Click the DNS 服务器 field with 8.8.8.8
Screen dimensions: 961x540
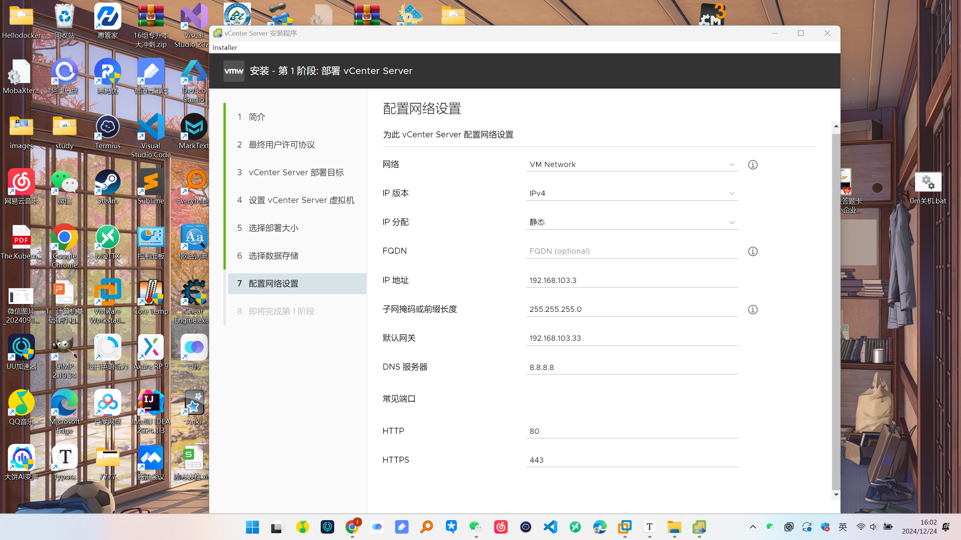[632, 367]
